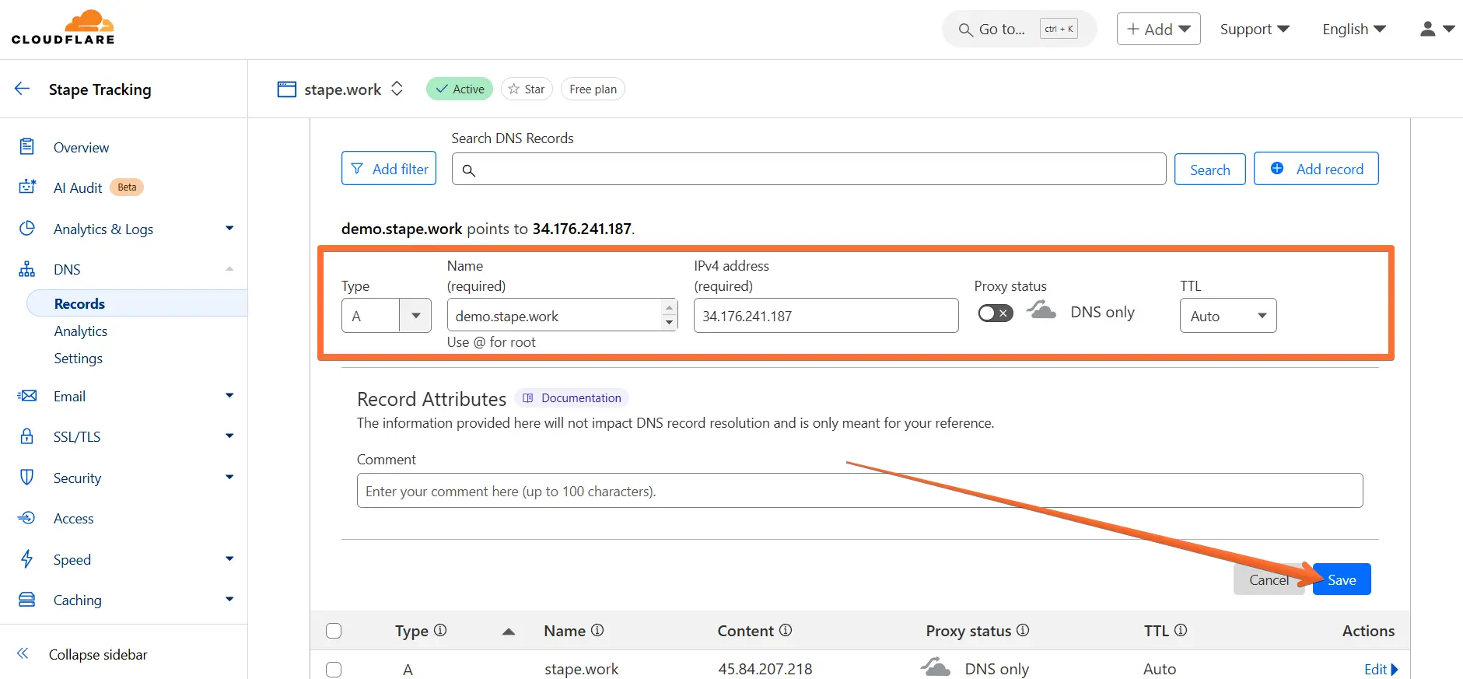1463x679 pixels.
Task: Click the Speed lightning bolt icon
Action: click(27, 558)
